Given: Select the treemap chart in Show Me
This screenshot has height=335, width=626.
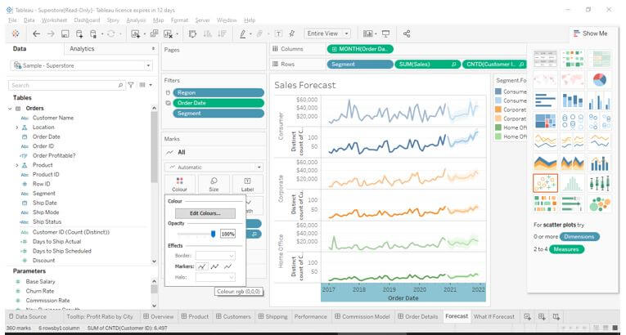Looking at the screenshot, I should click(x=545, y=121).
